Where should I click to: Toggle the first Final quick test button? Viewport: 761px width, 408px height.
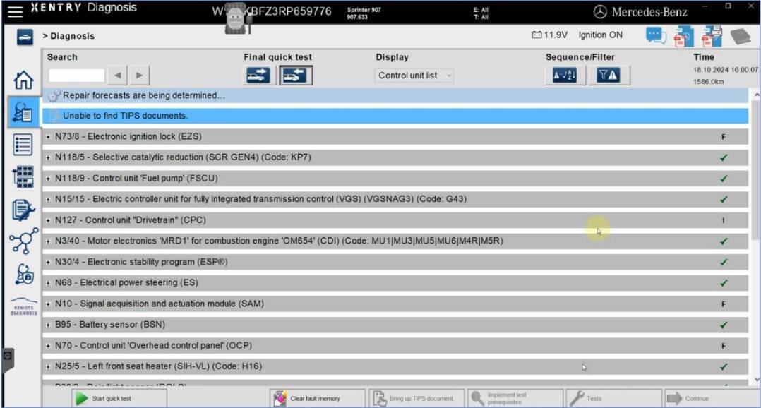click(x=258, y=76)
